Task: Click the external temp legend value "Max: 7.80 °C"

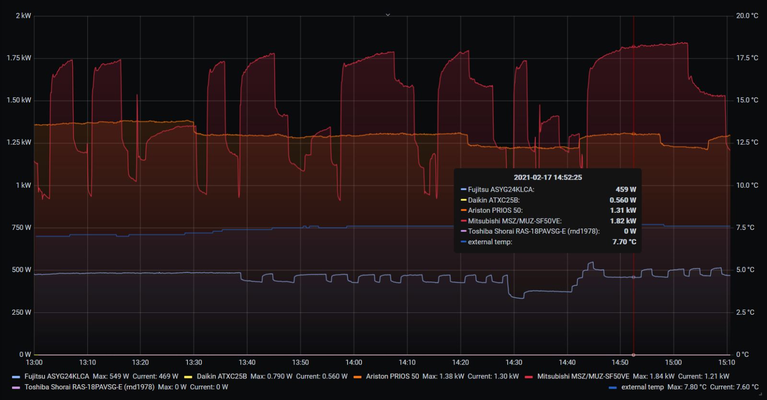Action: 687,387
